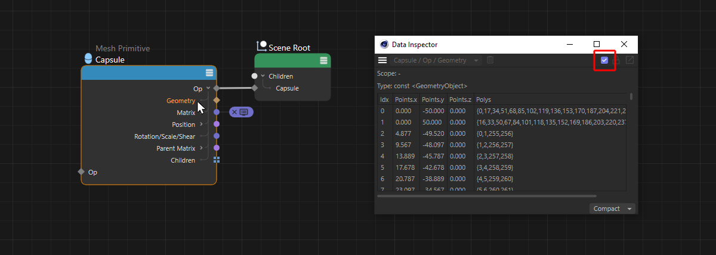Open the Capsule node's options menu icon

point(209,73)
